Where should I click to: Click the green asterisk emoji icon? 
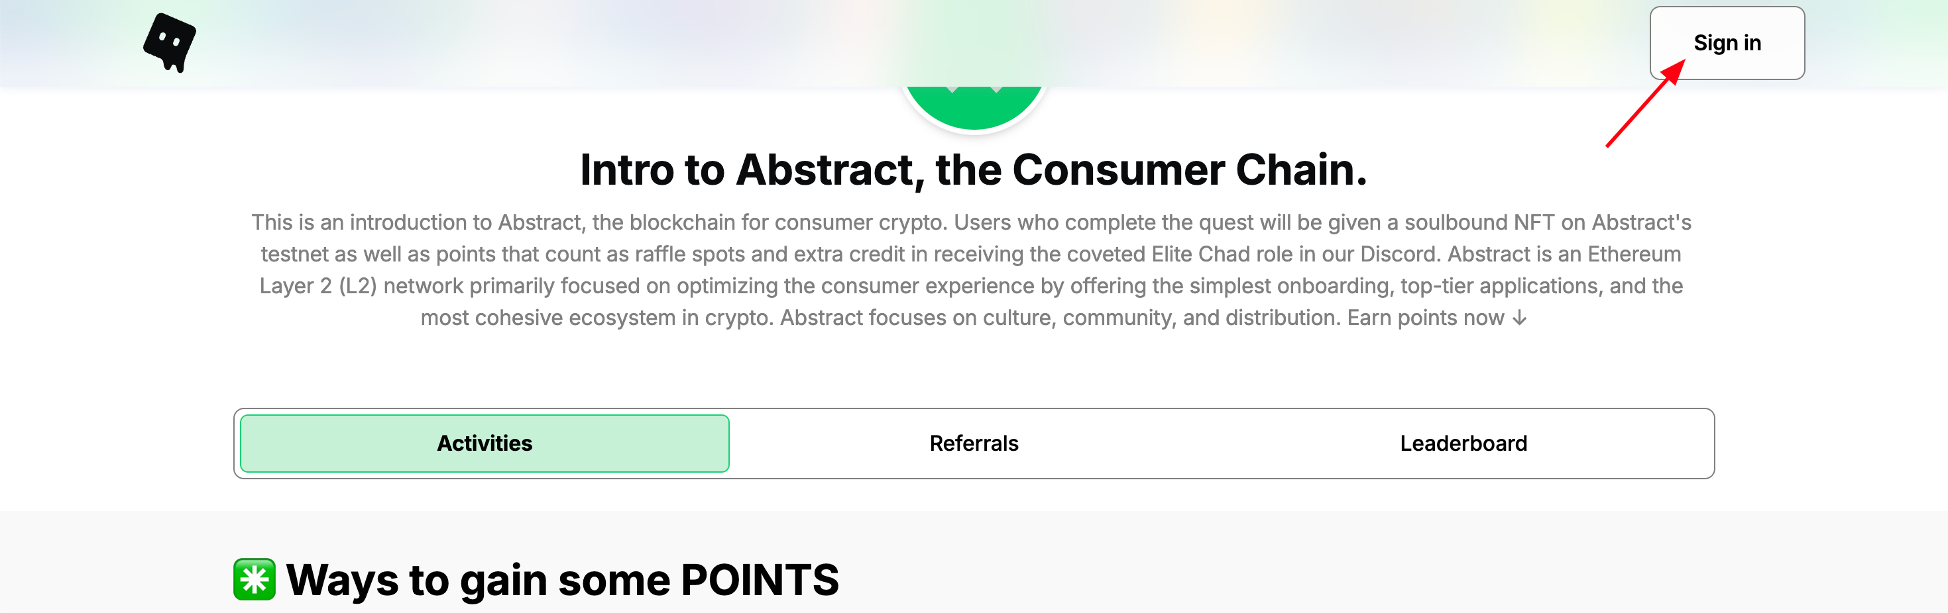254,580
